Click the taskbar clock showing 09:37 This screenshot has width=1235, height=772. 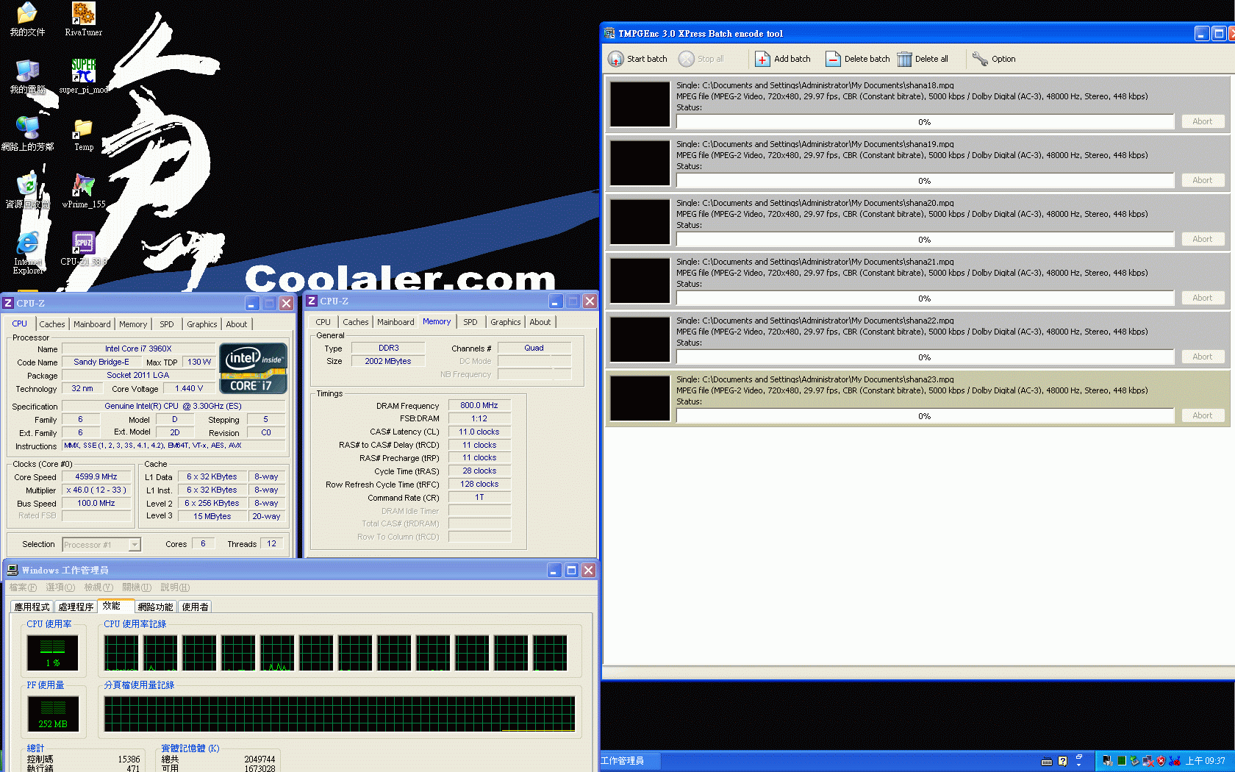[1206, 761]
